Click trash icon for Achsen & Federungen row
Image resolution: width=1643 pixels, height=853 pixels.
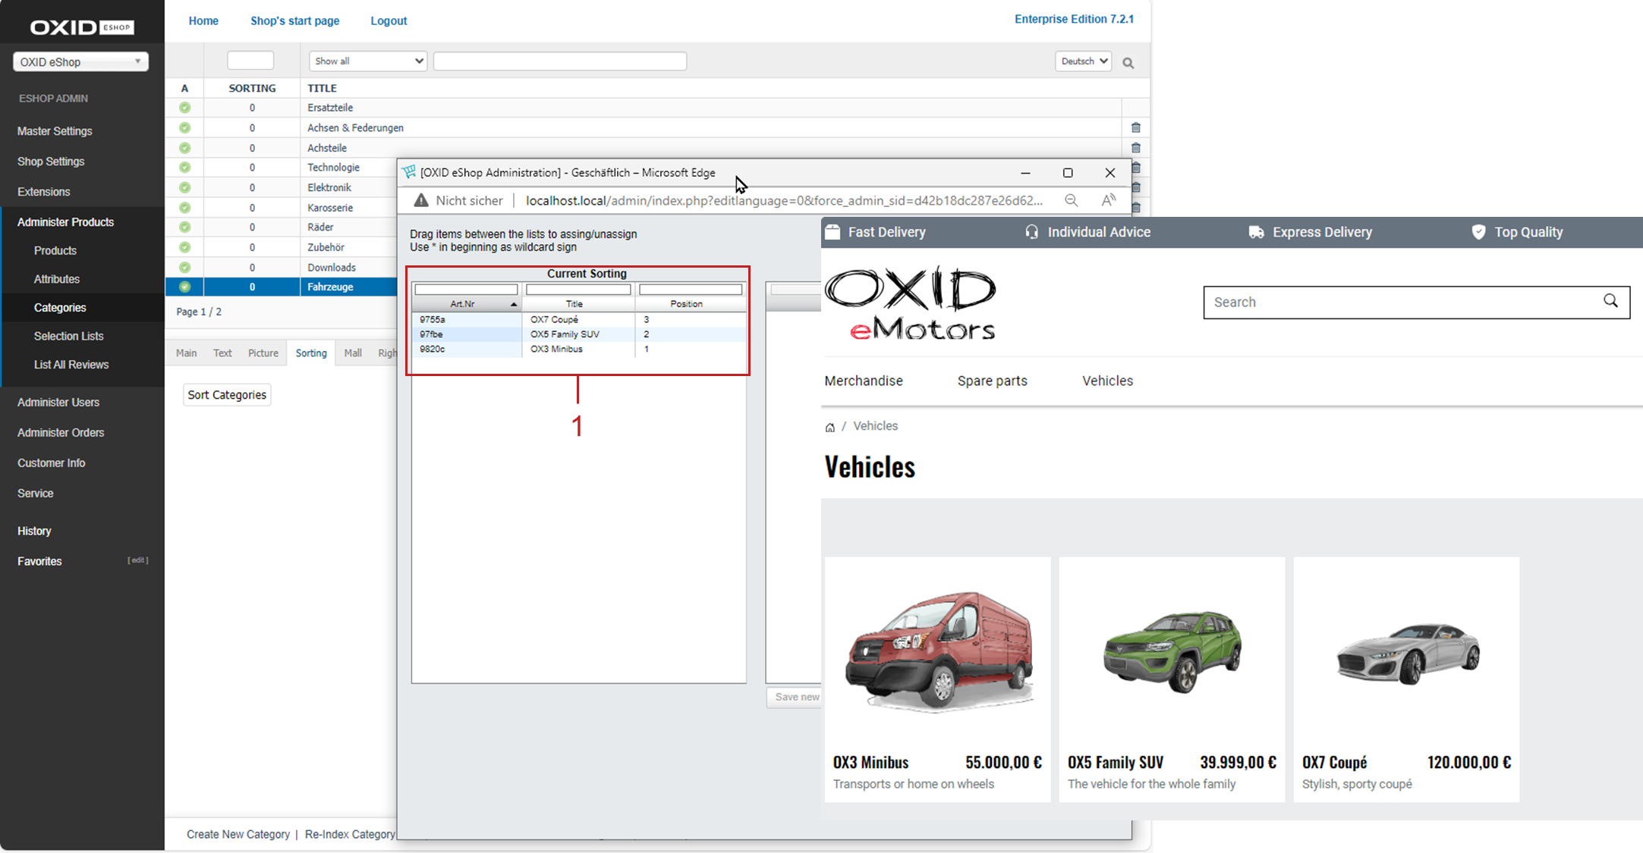point(1136,127)
